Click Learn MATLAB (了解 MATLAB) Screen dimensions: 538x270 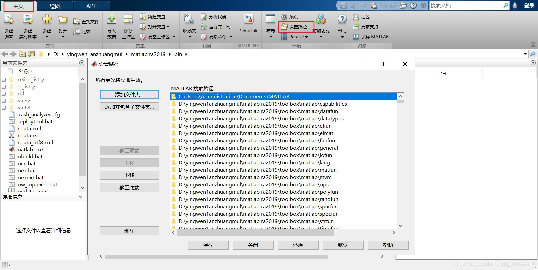point(371,37)
